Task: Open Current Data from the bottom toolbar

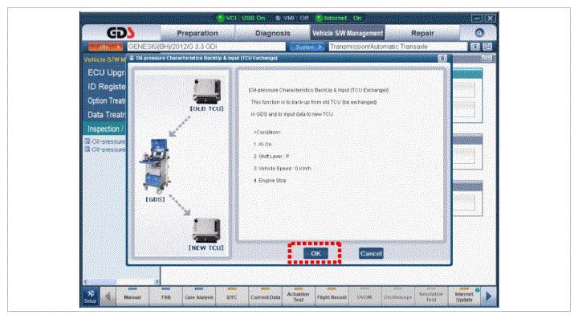Action: click(266, 297)
